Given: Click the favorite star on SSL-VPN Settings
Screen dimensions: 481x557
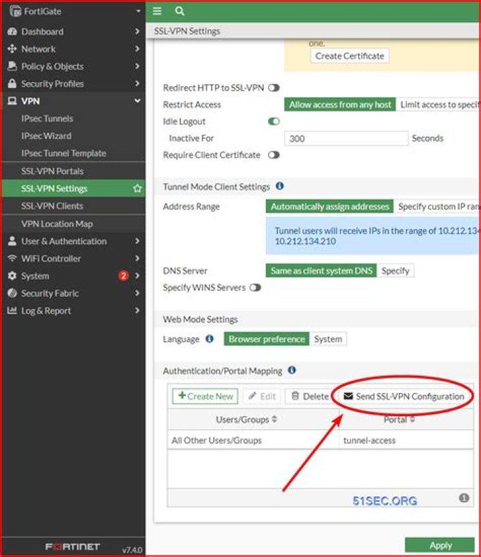Looking at the screenshot, I should coord(138,188).
